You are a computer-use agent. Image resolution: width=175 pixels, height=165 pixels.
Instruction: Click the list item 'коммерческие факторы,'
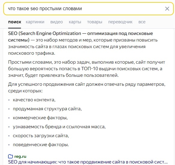coord(40,118)
